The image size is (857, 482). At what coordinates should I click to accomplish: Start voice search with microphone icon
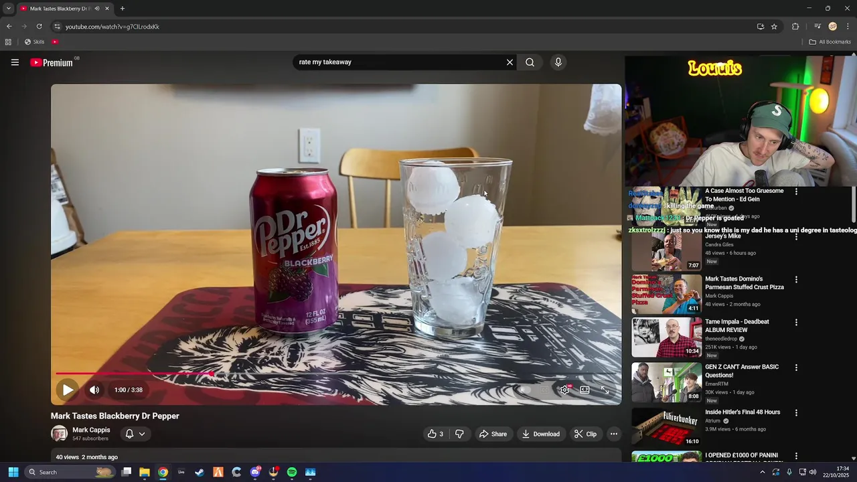click(558, 62)
